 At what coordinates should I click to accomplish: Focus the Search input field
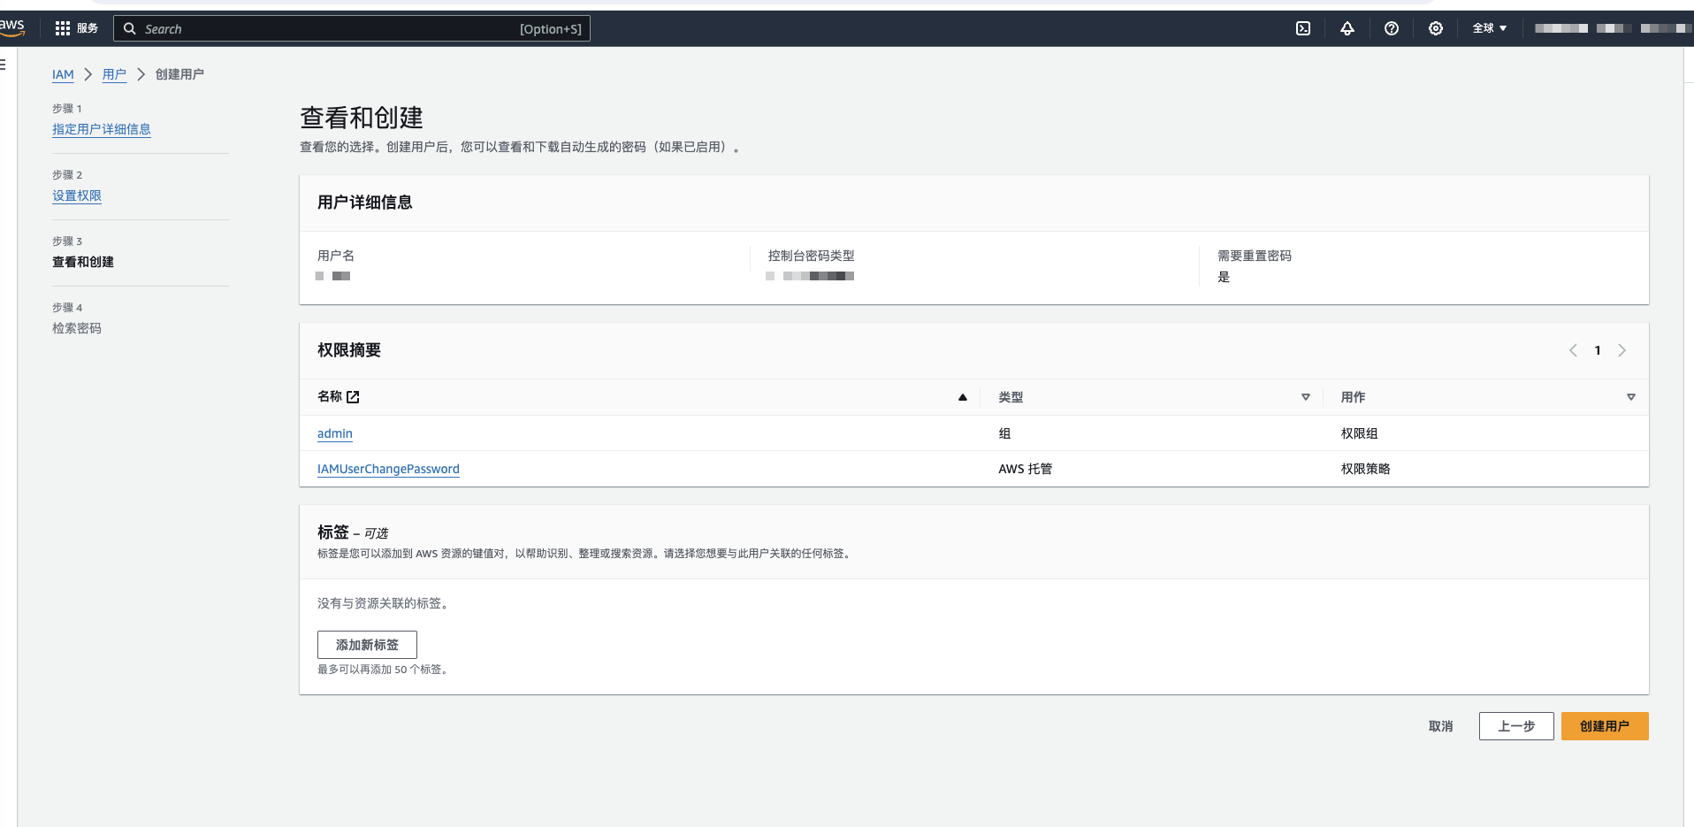click(352, 28)
